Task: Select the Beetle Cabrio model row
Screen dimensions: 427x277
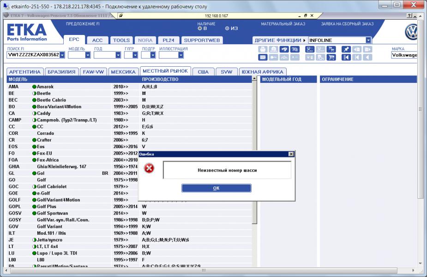Action: point(129,100)
